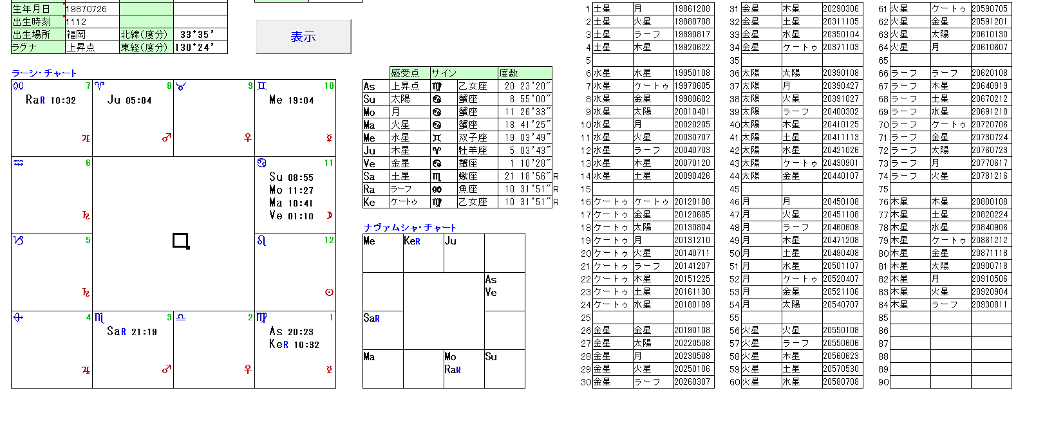
Task: Select the birth date field 19870726
Action: point(91,9)
